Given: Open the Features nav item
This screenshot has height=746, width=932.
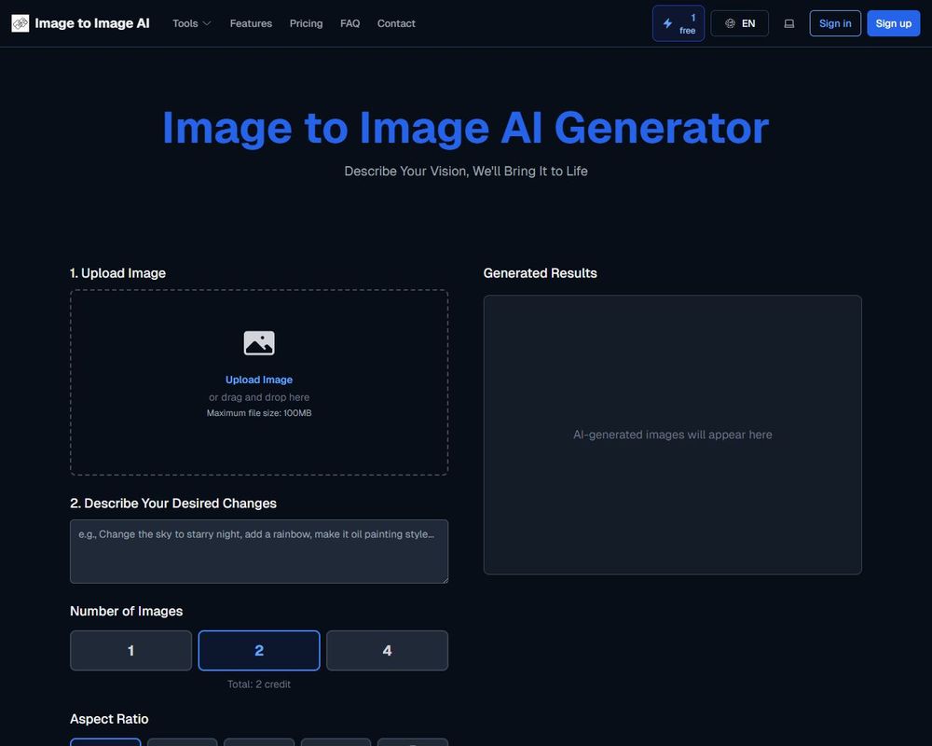Looking at the screenshot, I should [x=251, y=23].
